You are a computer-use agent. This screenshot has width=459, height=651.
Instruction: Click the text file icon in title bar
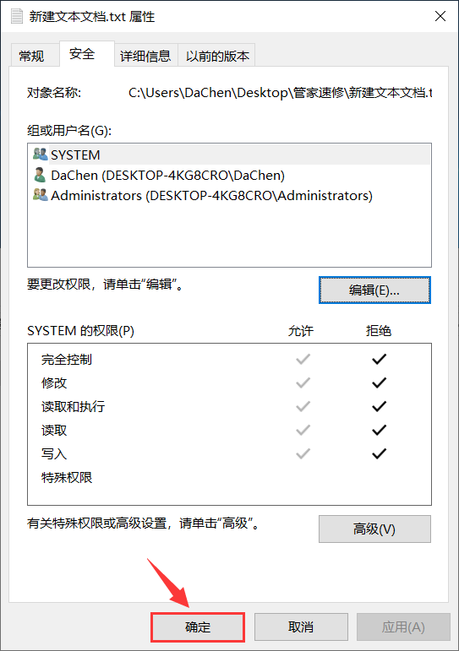(x=17, y=16)
